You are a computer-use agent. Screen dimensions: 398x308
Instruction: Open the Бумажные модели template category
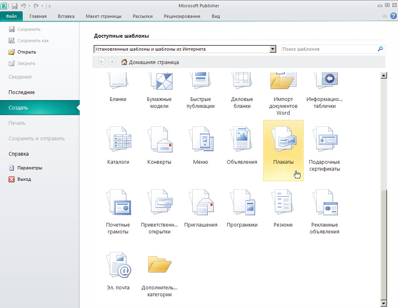(x=160, y=91)
